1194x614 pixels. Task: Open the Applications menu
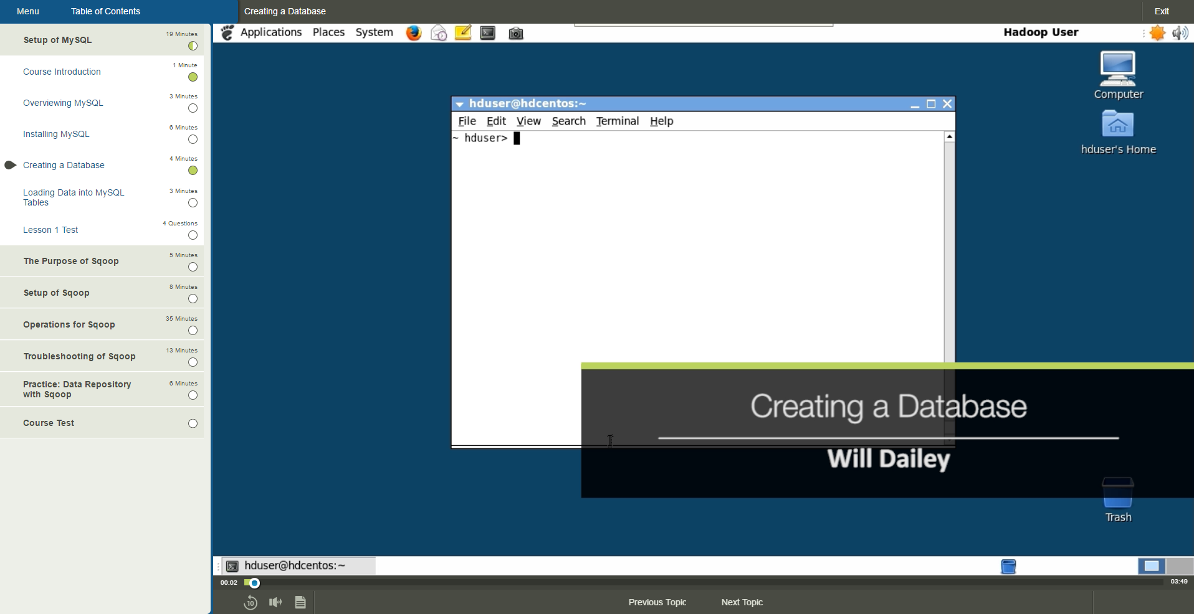coord(270,32)
